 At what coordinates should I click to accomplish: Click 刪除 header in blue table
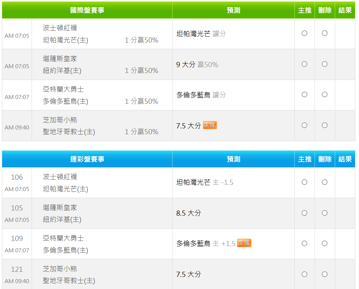[324, 159]
